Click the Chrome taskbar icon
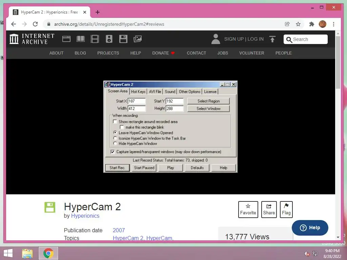 pos(48,253)
